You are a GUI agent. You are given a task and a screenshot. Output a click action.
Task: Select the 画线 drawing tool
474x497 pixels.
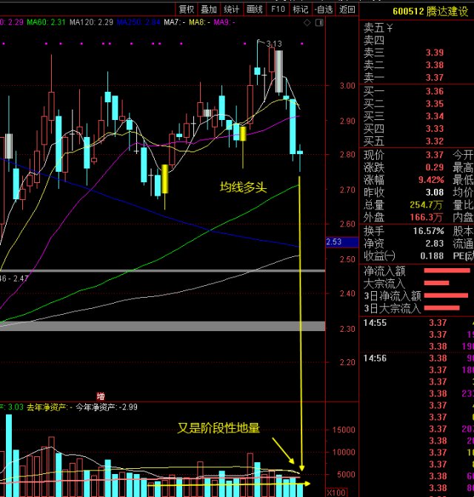[255, 9]
